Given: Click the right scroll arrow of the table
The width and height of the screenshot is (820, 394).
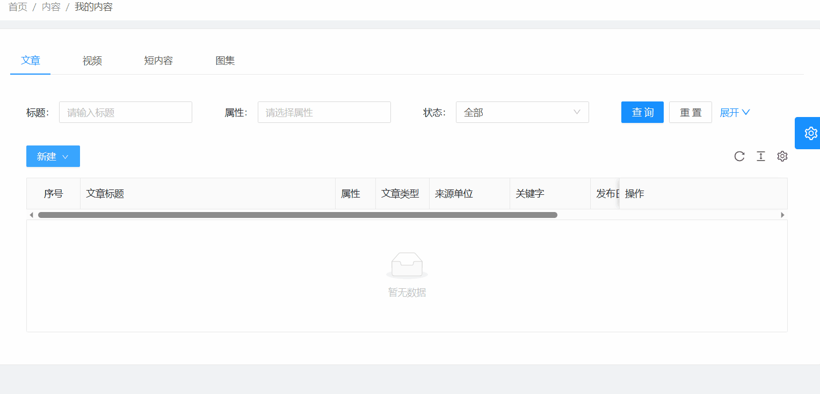Looking at the screenshot, I should (783, 214).
